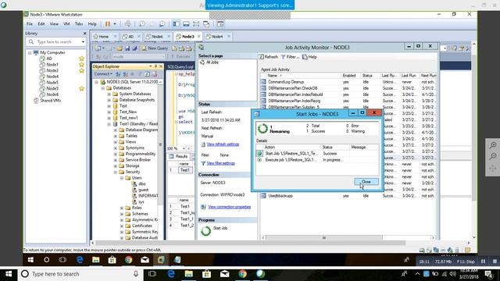Viewport: 500px width, 281px height.
Task: Click New Query in SSMS toolbar
Action: point(155,48)
